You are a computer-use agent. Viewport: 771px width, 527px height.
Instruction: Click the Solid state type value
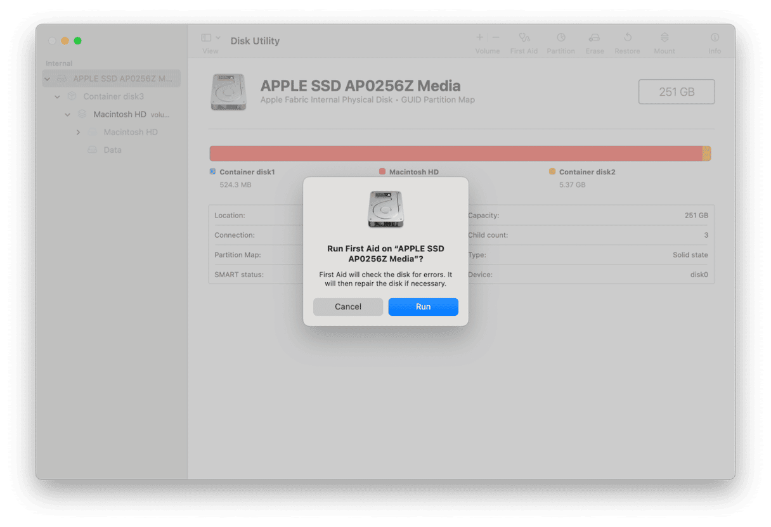point(690,255)
